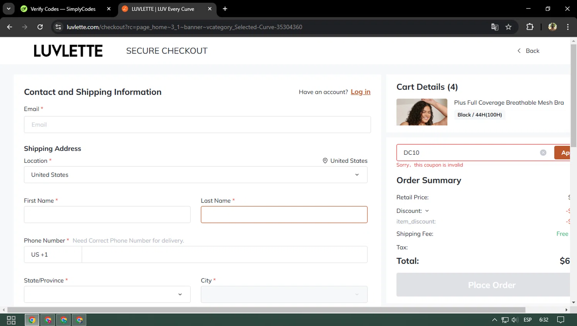Open the State/Province dropdown
This screenshot has height=326, width=577.
coord(107,294)
